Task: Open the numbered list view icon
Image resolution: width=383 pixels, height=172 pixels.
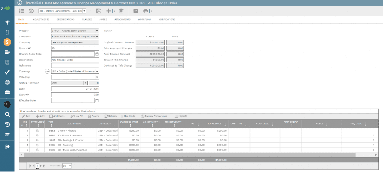Action: coord(22,11)
